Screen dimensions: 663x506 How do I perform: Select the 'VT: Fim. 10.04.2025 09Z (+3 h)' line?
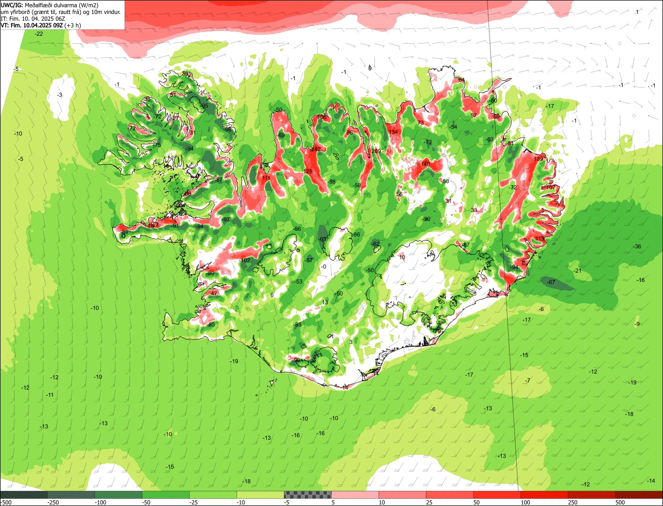click(41, 25)
